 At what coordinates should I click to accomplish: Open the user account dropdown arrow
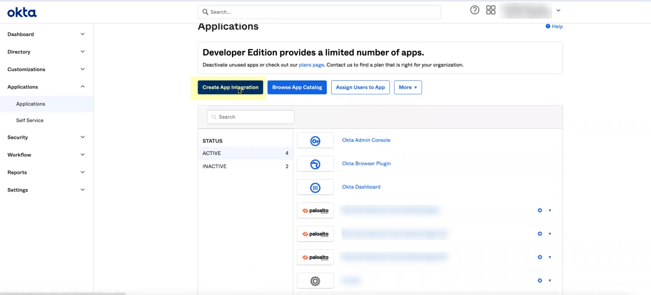point(558,10)
